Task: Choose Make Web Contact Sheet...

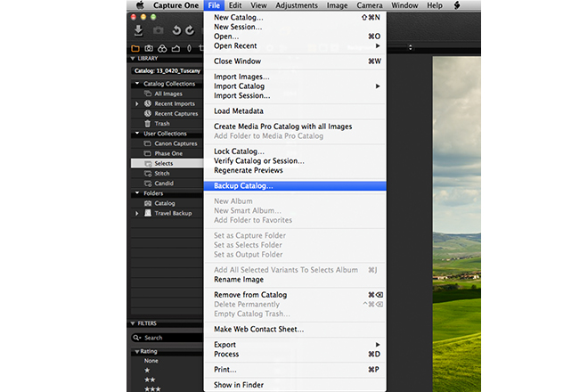Action: [x=295, y=329]
